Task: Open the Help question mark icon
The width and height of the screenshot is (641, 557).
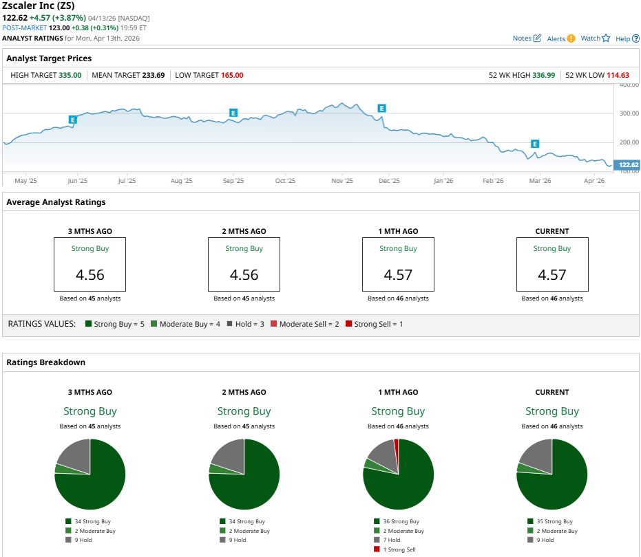Action: tap(636, 39)
